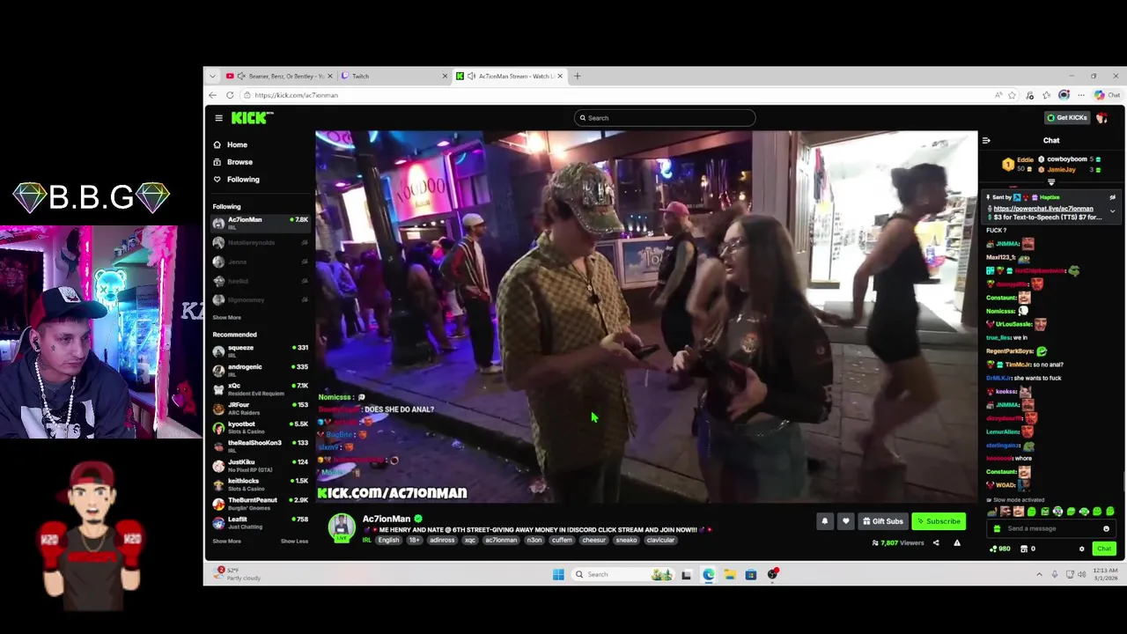Report stream with warning triangle icon
Viewport: 1127px width, 634px height.
957,543
